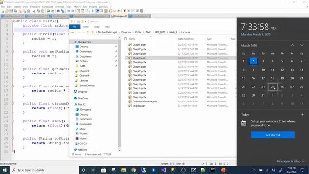Click the Open file icon in Notepad++ toolbar
This screenshot has height=174, width=309.
point(7,11)
